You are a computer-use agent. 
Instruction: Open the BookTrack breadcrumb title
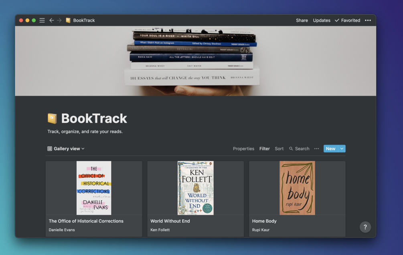click(84, 20)
